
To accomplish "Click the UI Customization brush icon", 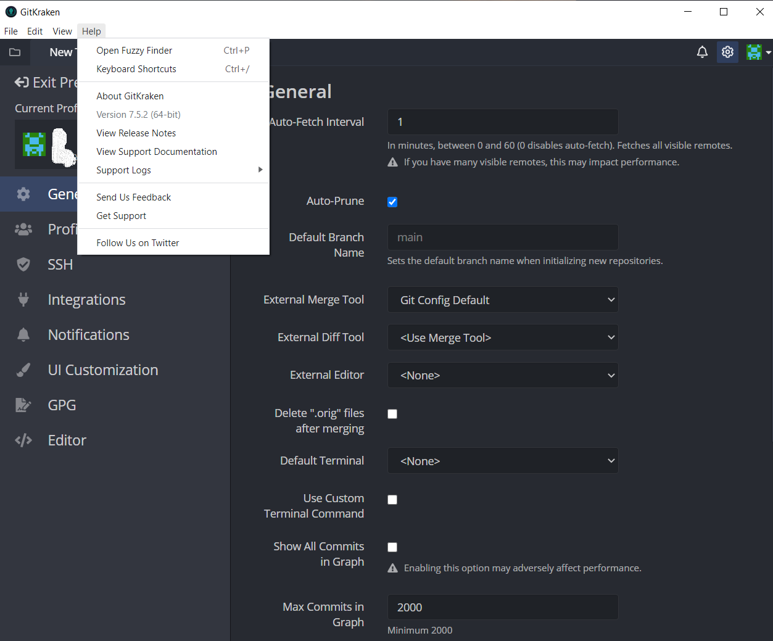I will (x=23, y=370).
